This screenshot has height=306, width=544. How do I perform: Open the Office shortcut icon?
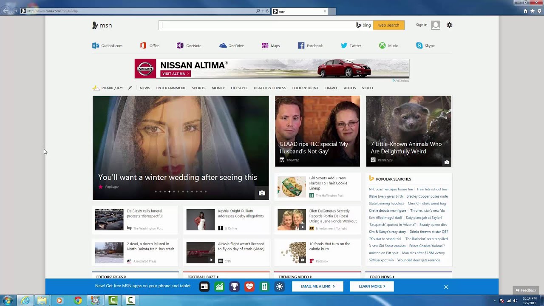pos(143,45)
